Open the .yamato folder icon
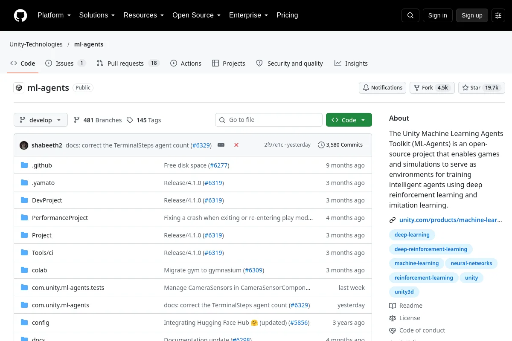 (24, 182)
